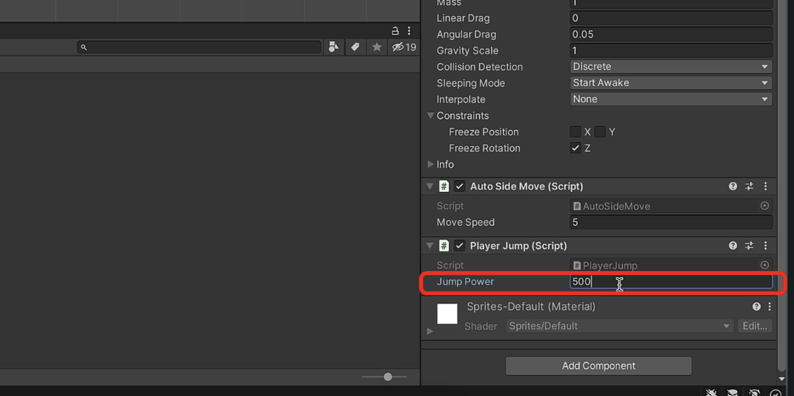Click the Gravity Scale label
This screenshot has width=794, height=396.
click(x=467, y=51)
